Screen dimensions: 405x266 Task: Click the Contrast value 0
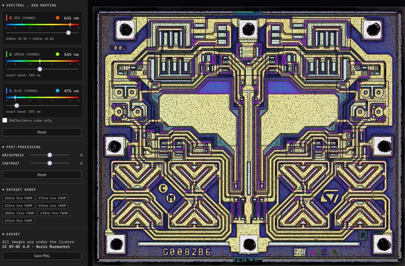coord(81,163)
